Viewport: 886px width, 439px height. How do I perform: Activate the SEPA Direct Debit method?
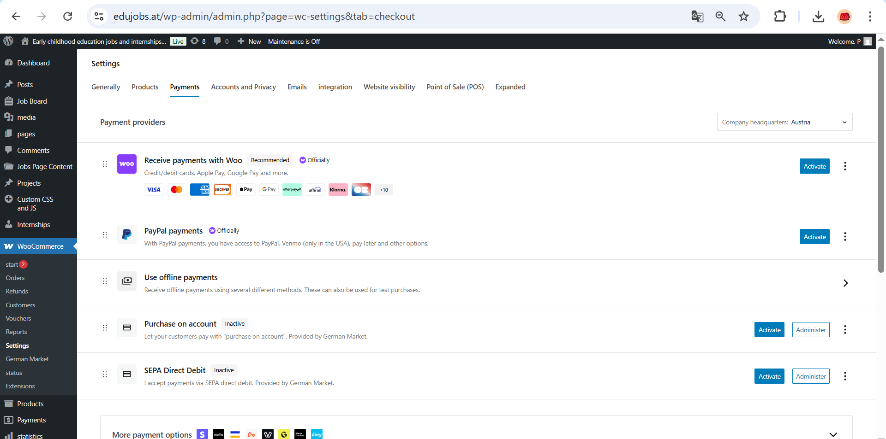click(769, 376)
